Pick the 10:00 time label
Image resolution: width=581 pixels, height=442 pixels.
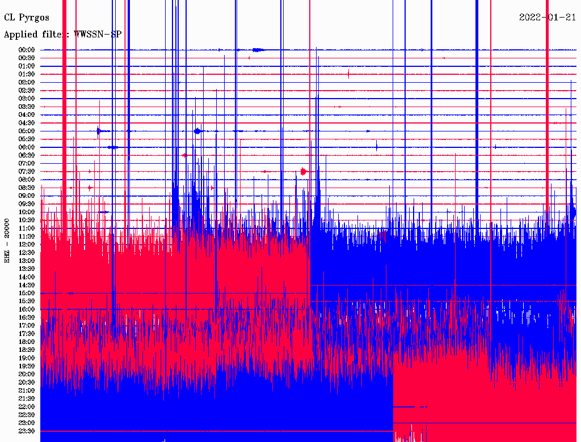coord(27,212)
